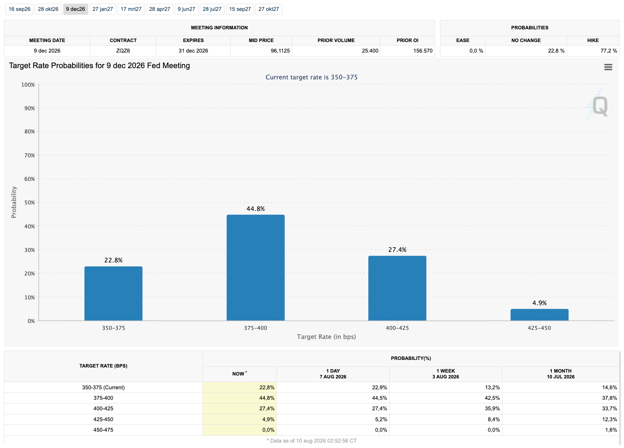The height and width of the screenshot is (448, 624).
Task: Click the NOW value 4,9% for 425-450
Action: [x=268, y=419]
